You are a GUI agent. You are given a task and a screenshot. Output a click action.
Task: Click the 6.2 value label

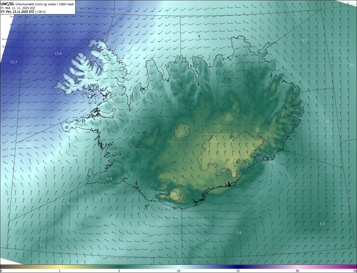42,245
